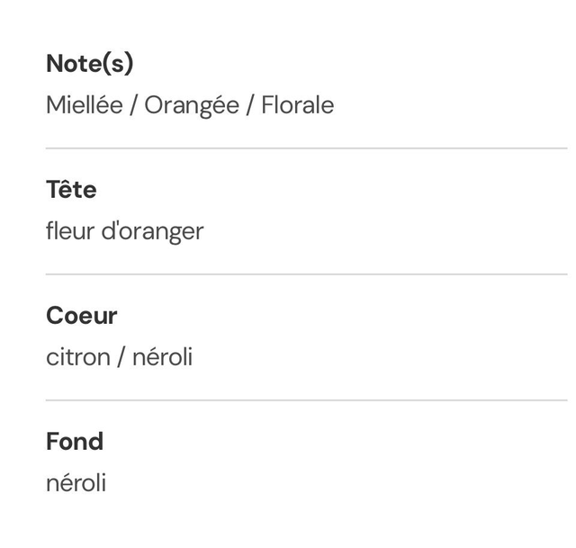Select néroli under the Fond heading
This screenshot has width=576, height=548.
coord(76,483)
